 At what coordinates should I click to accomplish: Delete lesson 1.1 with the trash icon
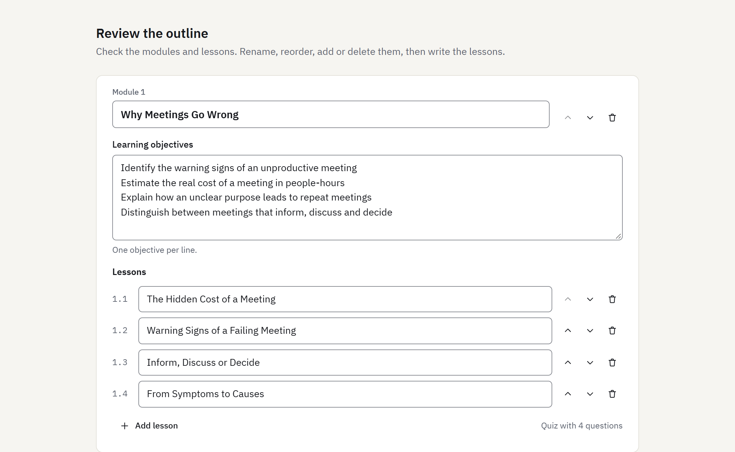click(x=612, y=299)
